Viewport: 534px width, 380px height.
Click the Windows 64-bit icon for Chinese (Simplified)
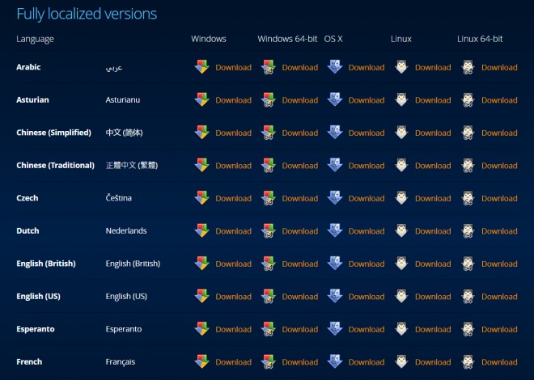click(268, 133)
